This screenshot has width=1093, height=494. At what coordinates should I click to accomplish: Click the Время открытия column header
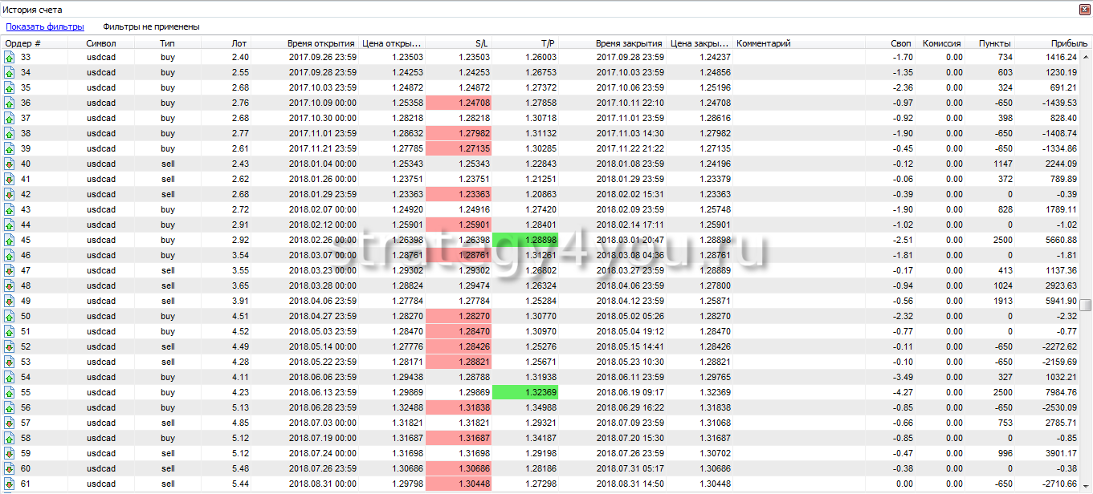[x=320, y=43]
